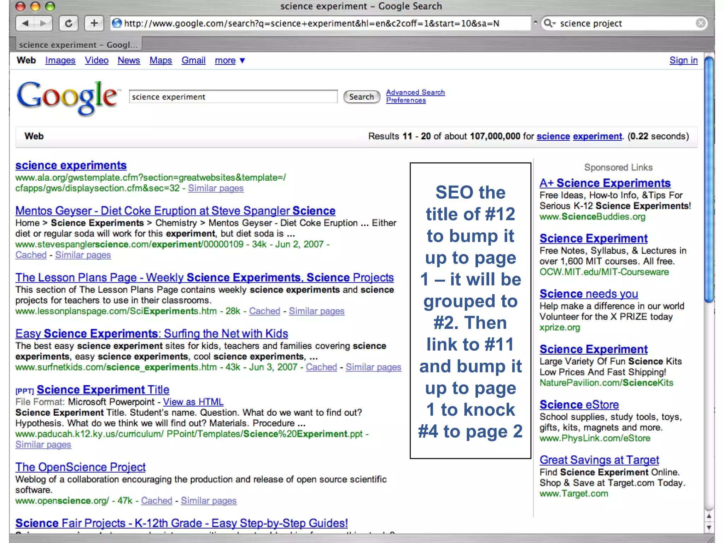Open the Gmail link

[193, 60]
